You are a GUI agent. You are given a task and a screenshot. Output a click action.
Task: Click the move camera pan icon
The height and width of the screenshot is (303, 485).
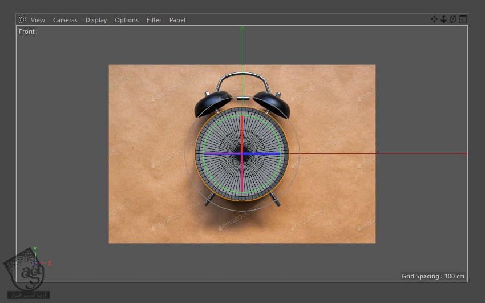point(434,19)
